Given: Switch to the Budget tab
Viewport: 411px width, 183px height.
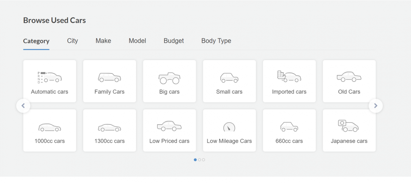Looking at the screenshot, I should coord(174,41).
